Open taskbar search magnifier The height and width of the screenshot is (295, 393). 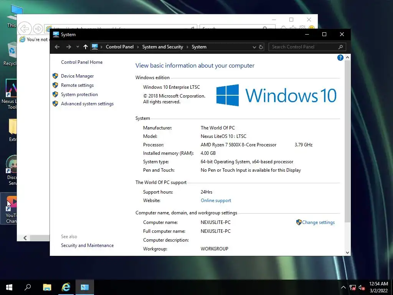point(28,287)
